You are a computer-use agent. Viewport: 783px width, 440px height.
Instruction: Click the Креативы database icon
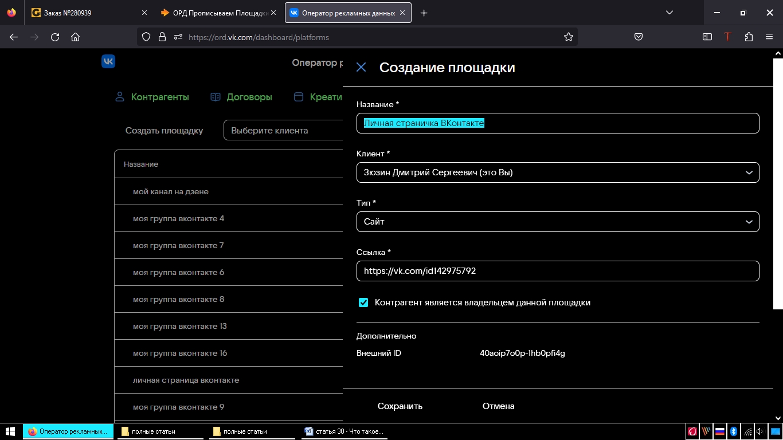tap(298, 97)
